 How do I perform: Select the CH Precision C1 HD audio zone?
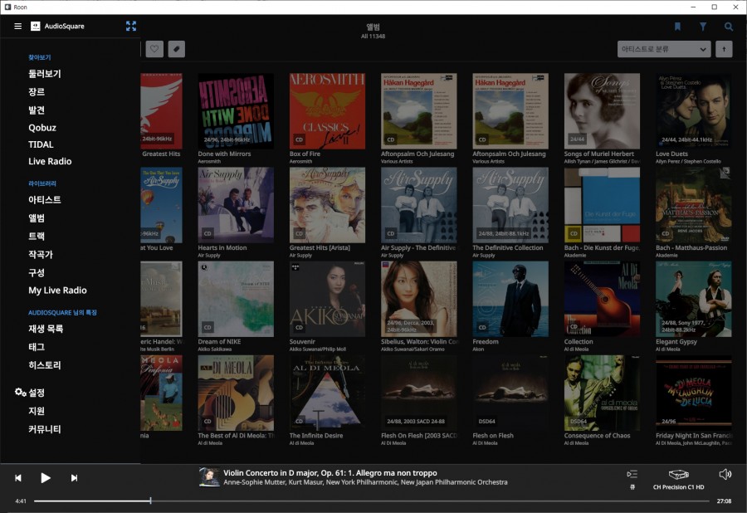pos(678,478)
